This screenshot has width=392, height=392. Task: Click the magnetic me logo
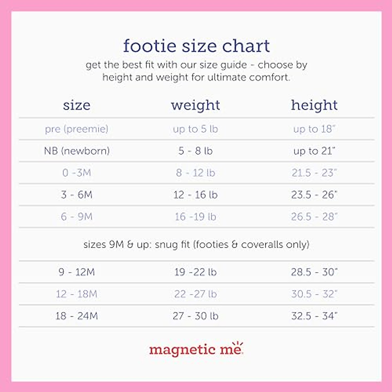click(196, 350)
